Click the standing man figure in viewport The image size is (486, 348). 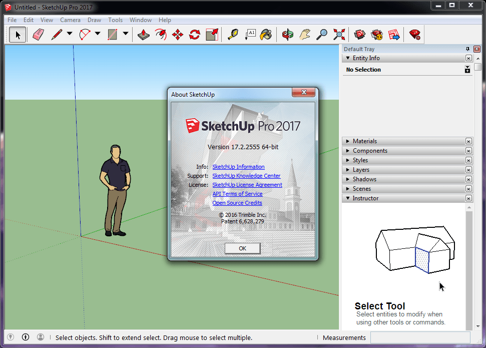point(115,190)
